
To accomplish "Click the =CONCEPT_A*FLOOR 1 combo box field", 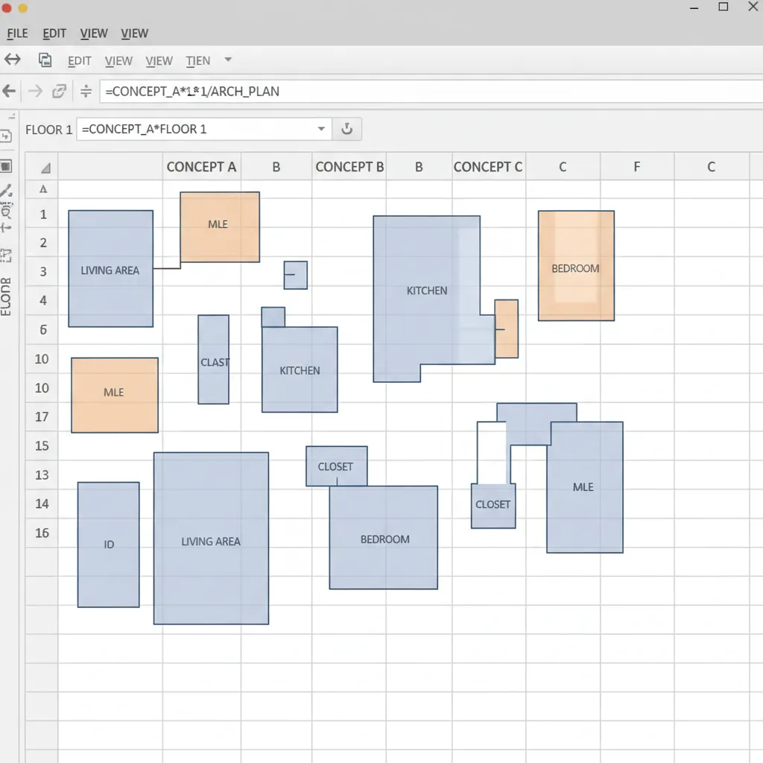I will [x=204, y=129].
